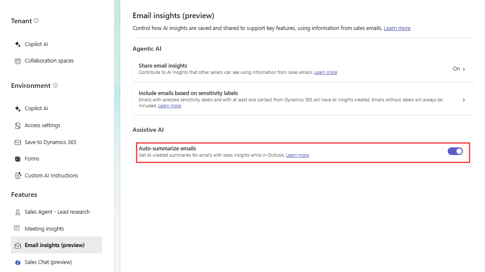Disable the Auto-summarize emails toggle
The width and height of the screenshot is (485, 272).
[x=455, y=151]
